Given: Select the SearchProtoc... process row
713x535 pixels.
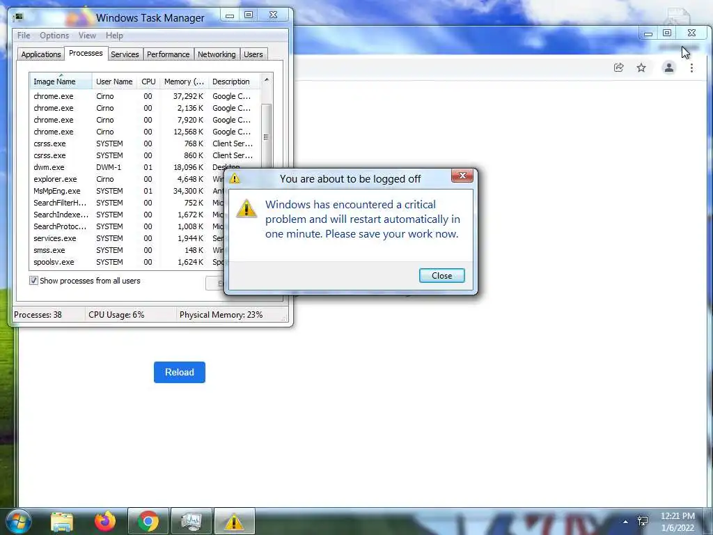Looking at the screenshot, I should coord(127,226).
